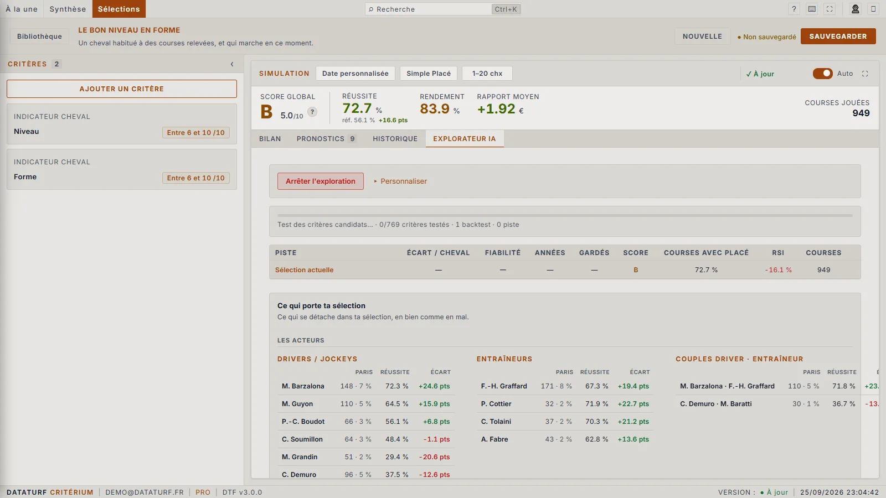Switch to the Pronostics tab

pyautogui.click(x=327, y=139)
